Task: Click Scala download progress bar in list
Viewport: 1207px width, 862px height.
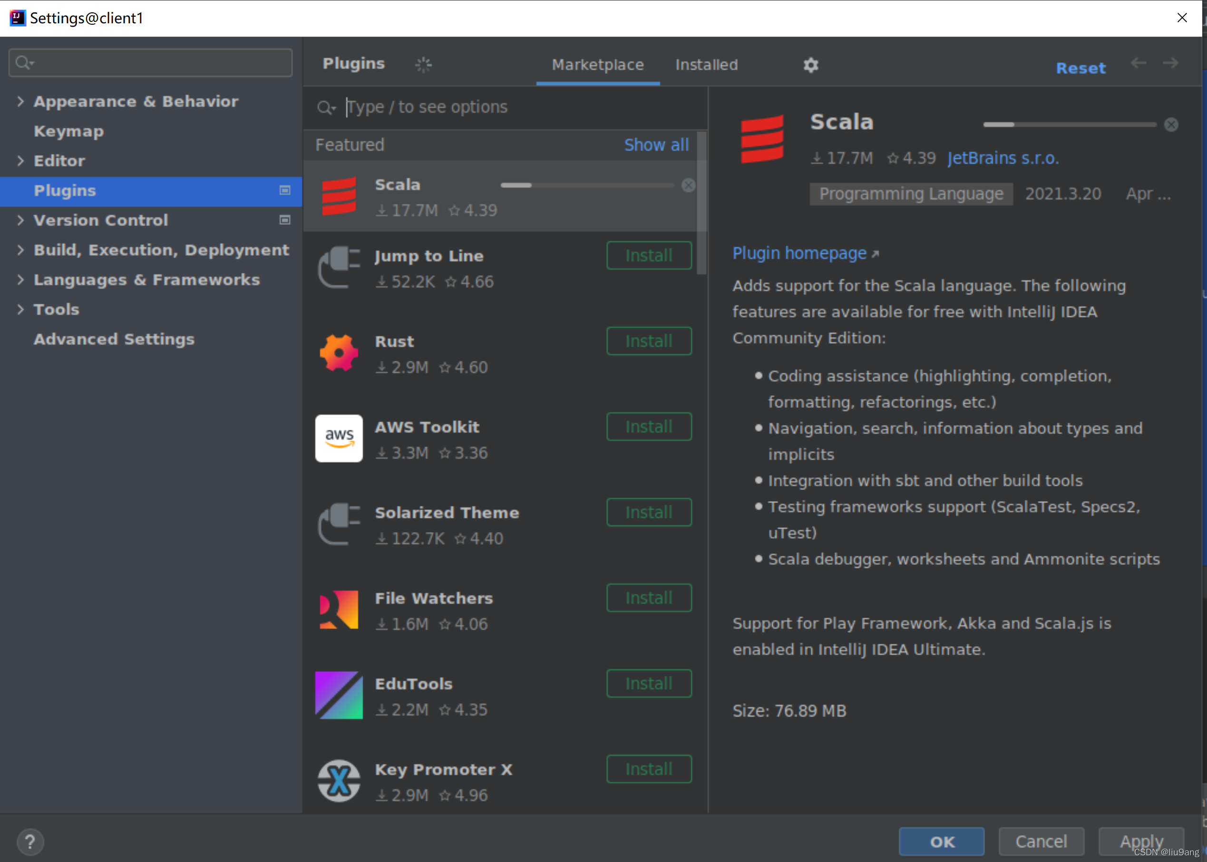Action: coord(587,185)
